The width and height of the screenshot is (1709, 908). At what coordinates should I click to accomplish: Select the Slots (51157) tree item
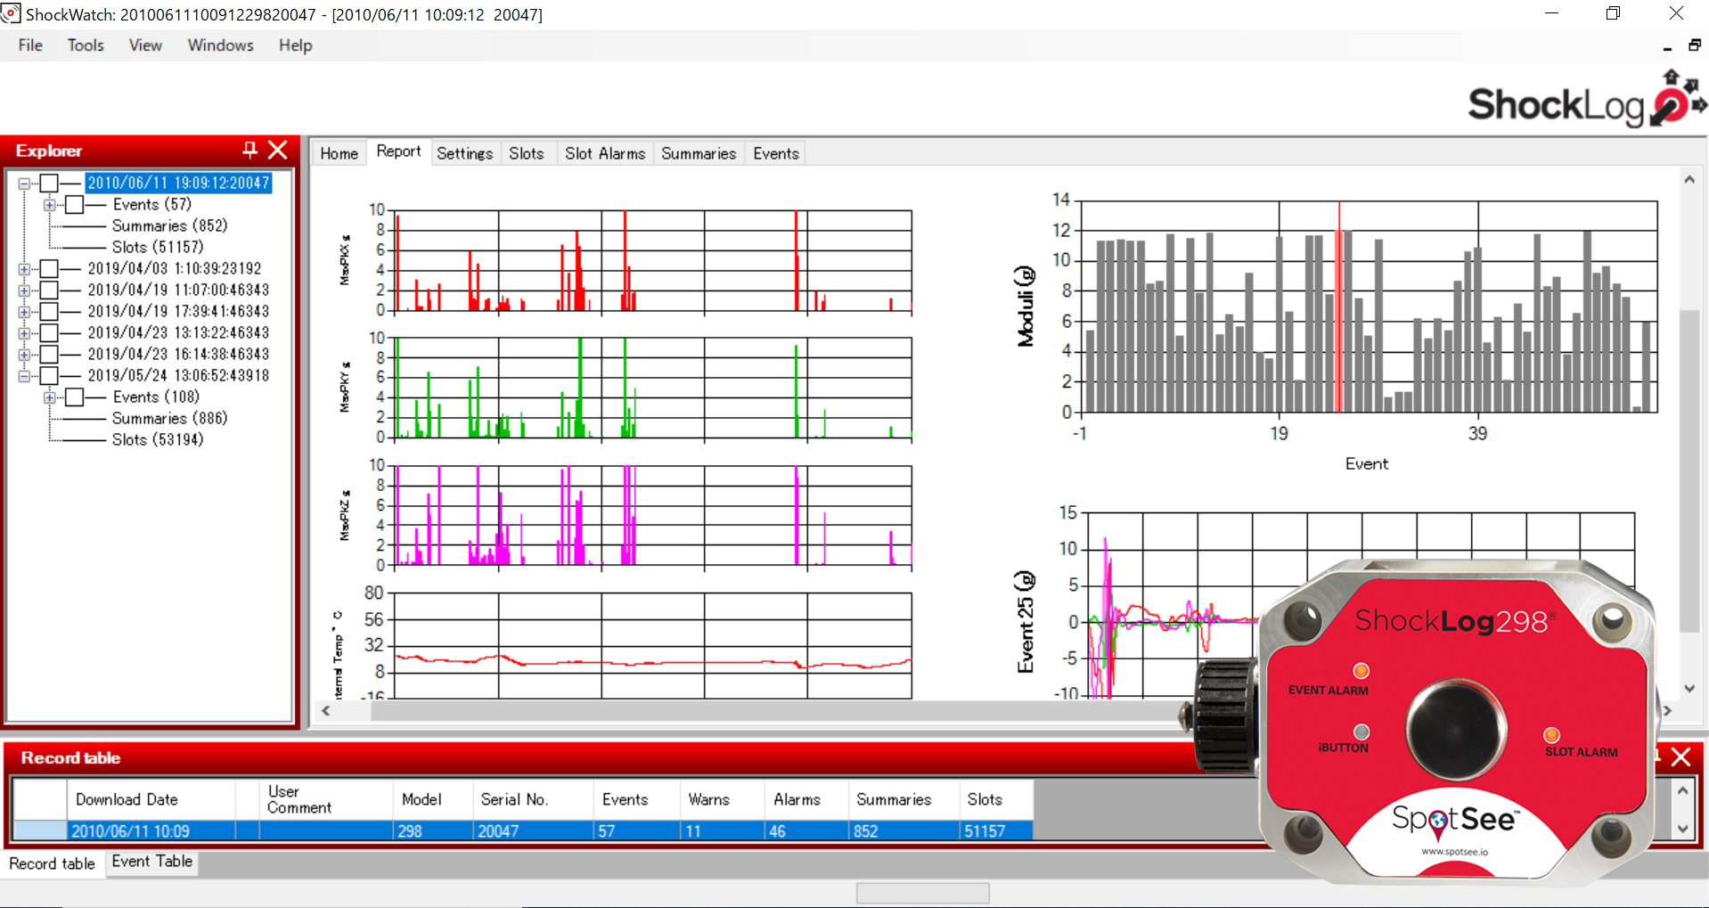158,247
